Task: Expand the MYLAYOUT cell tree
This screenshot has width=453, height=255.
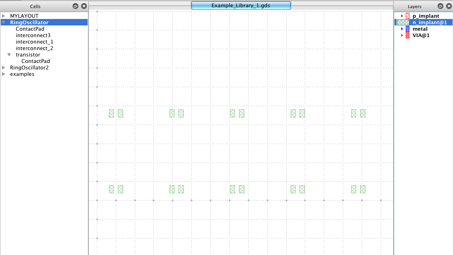Action: (4, 16)
